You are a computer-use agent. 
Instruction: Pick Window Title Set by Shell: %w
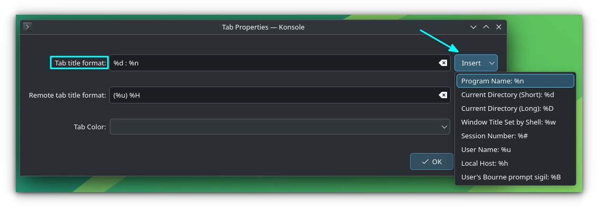[x=515, y=122]
